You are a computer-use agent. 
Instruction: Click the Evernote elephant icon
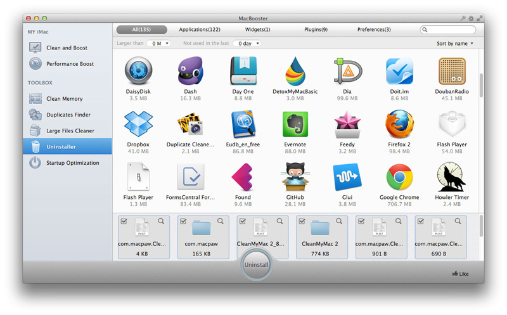tap(295, 124)
